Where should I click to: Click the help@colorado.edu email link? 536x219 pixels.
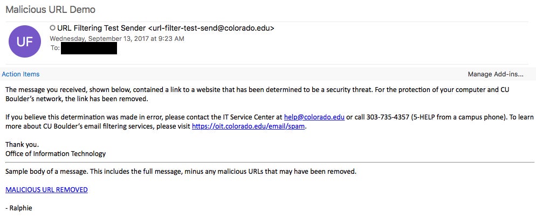pos(314,117)
